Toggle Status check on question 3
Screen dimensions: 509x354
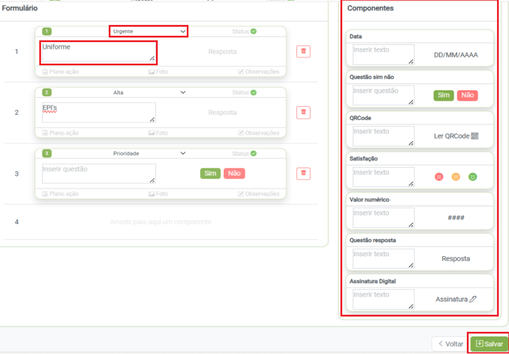click(x=253, y=154)
